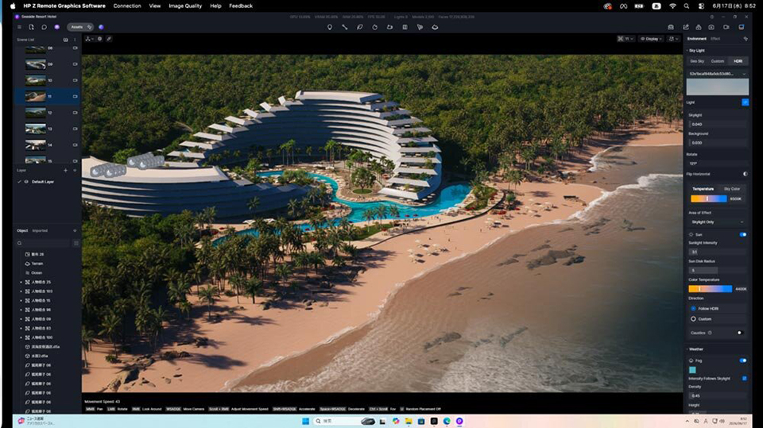Click the add layer plus icon

(66, 170)
